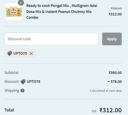128x115 pixels.
Task: Open the Pongal Mix combo product thumbnail
Action: pyautogui.click(x=13, y=12)
